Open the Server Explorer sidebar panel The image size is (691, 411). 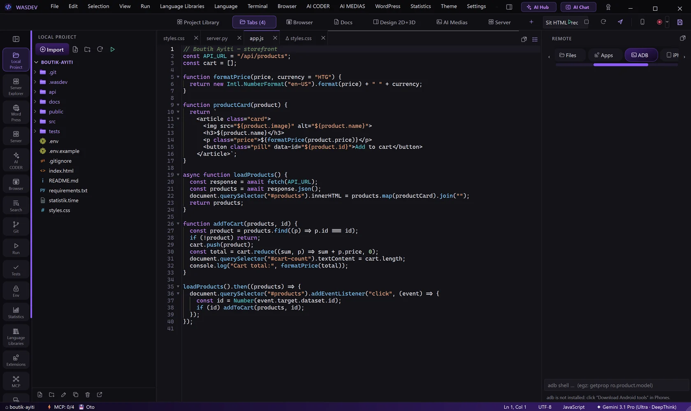[16, 86]
